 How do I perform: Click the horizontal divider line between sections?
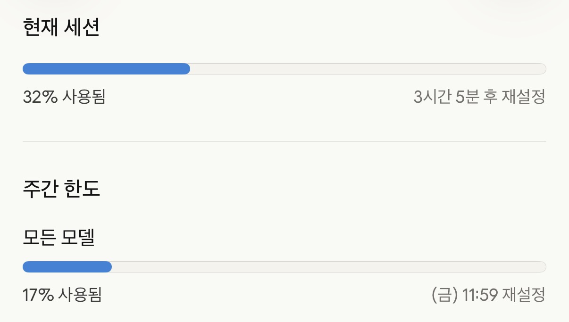click(284, 141)
